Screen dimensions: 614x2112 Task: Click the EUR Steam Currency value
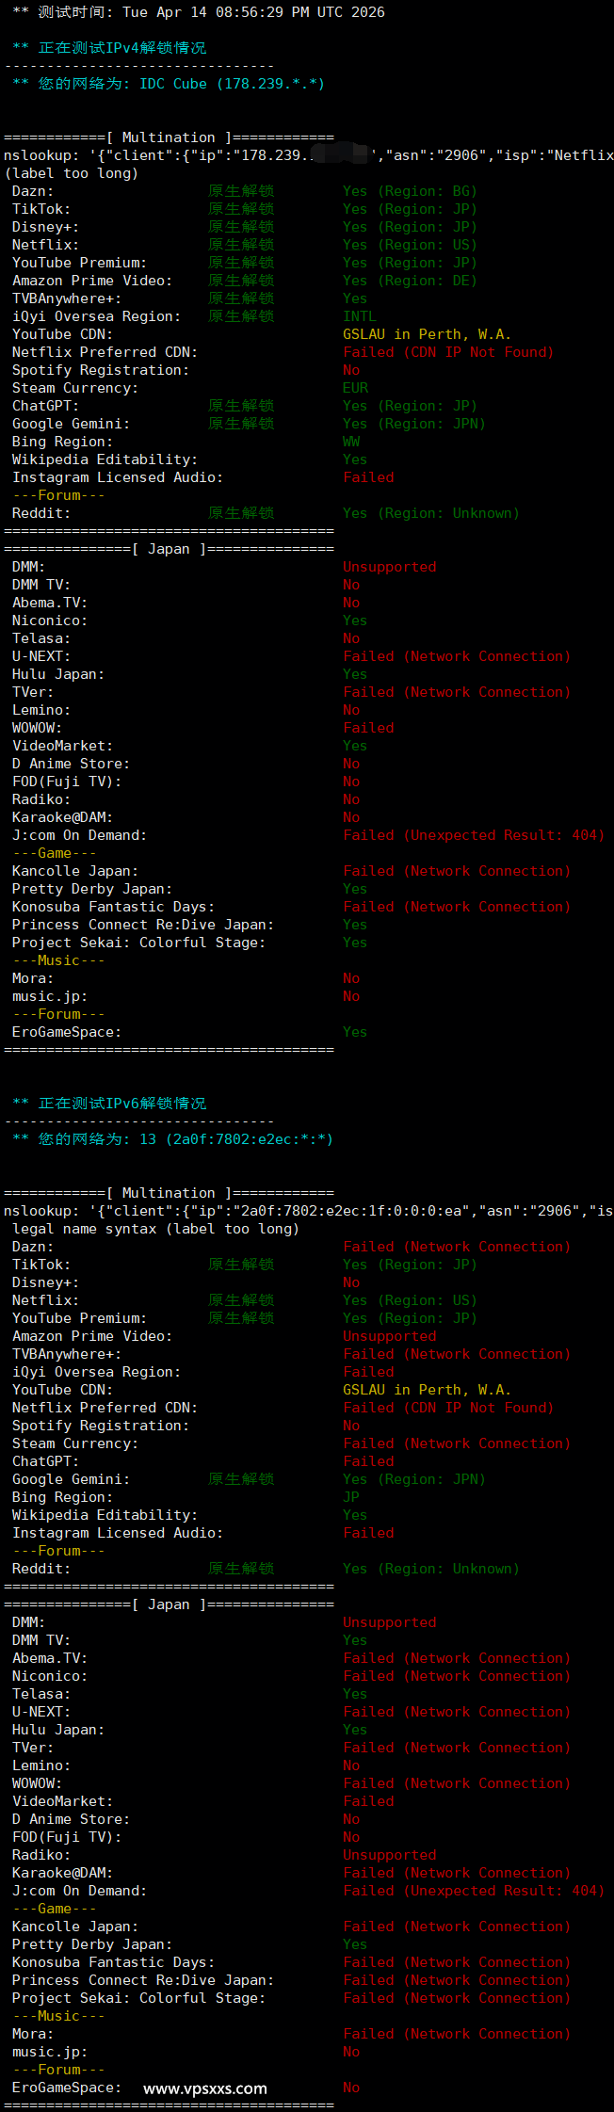click(355, 388)
